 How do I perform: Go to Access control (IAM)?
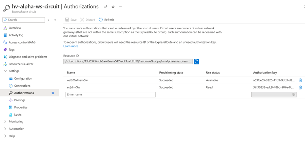tap(22, 42)
